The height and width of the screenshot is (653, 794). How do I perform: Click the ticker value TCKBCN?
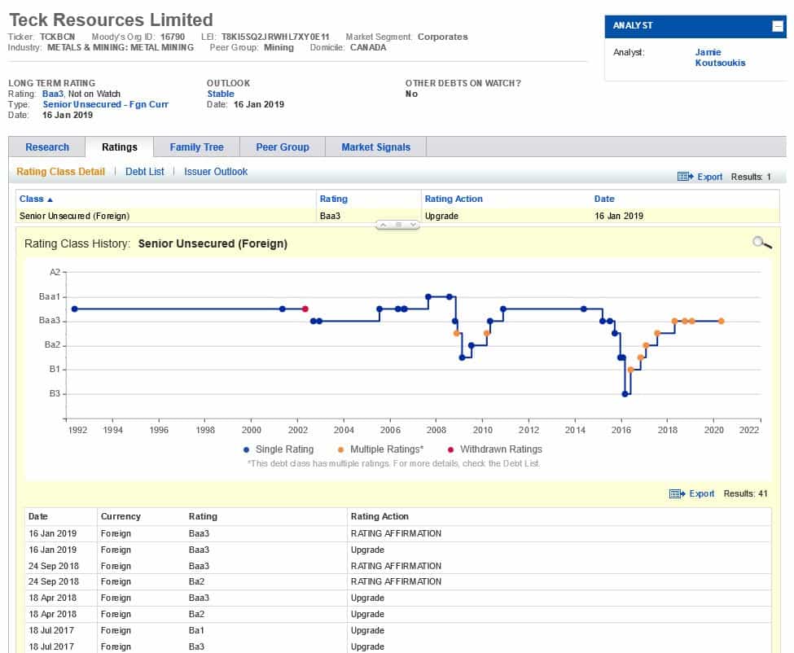coord(57,37)
